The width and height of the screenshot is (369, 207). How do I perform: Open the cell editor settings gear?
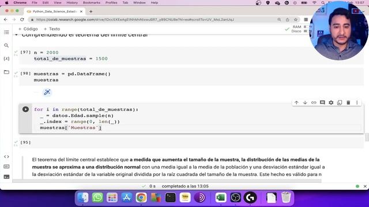(331, 102)
